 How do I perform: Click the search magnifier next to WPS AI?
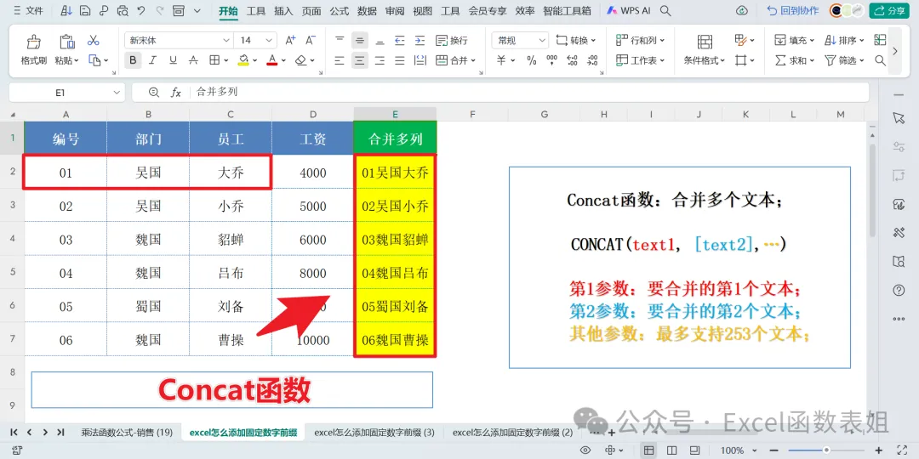coord(665,10)
